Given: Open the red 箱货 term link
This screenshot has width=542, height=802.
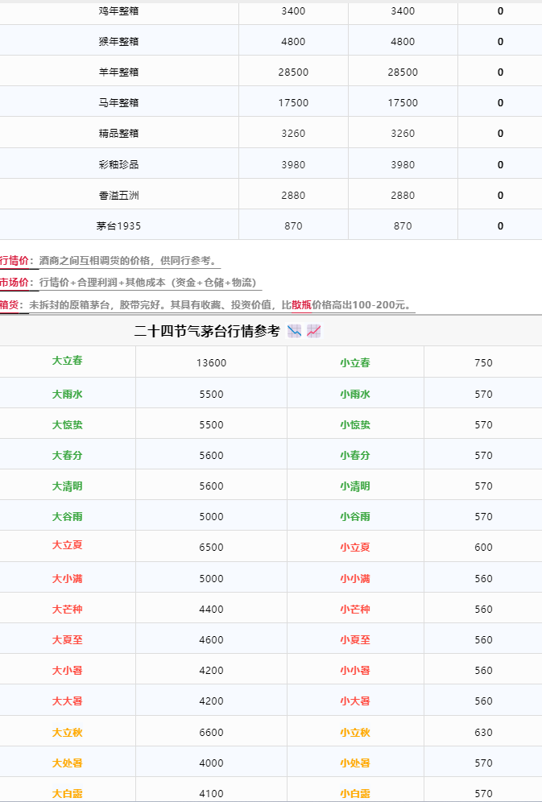Looking at the screenshot, I should point(9,305).
